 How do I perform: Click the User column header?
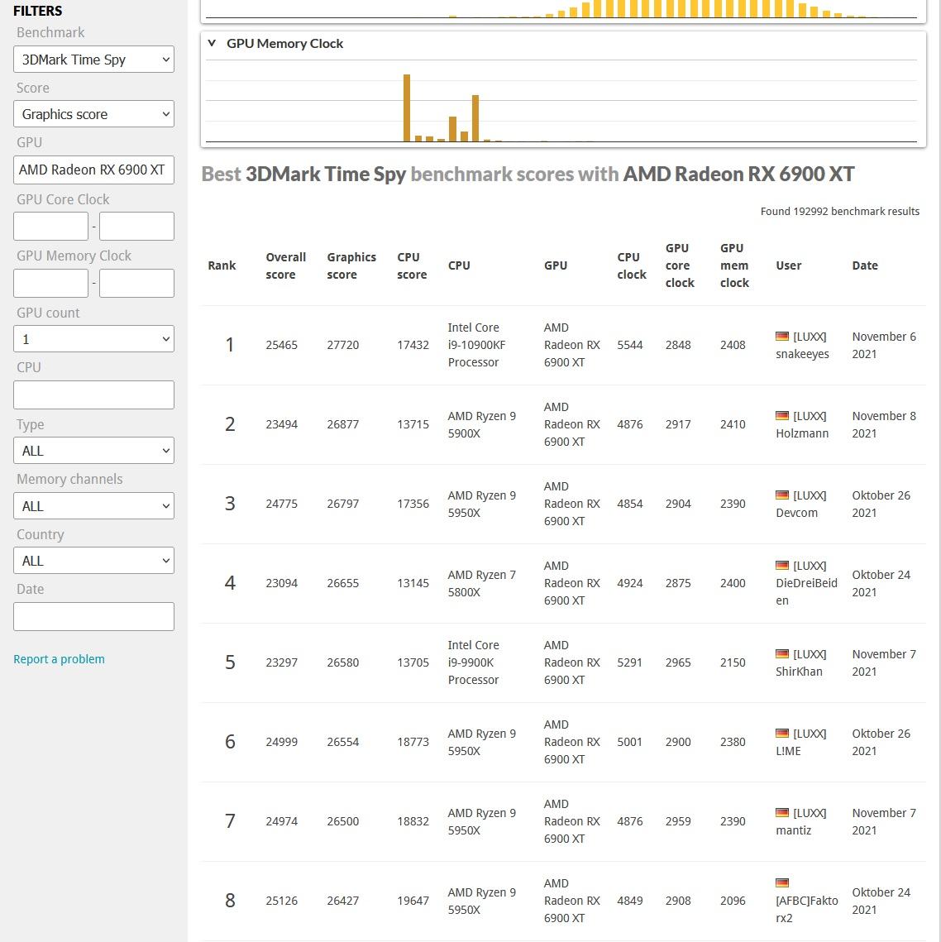click(789, 265)
